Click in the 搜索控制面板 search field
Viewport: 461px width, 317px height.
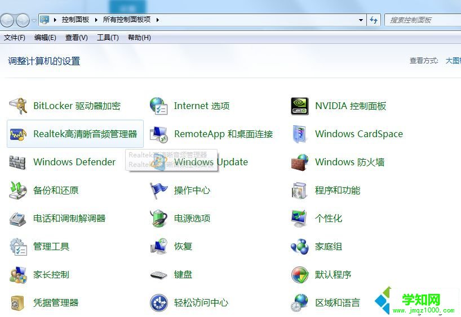(423, 20)
